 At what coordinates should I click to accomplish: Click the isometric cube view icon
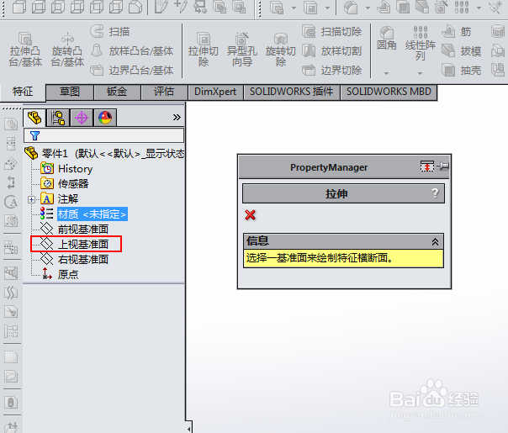pos(135,7)
